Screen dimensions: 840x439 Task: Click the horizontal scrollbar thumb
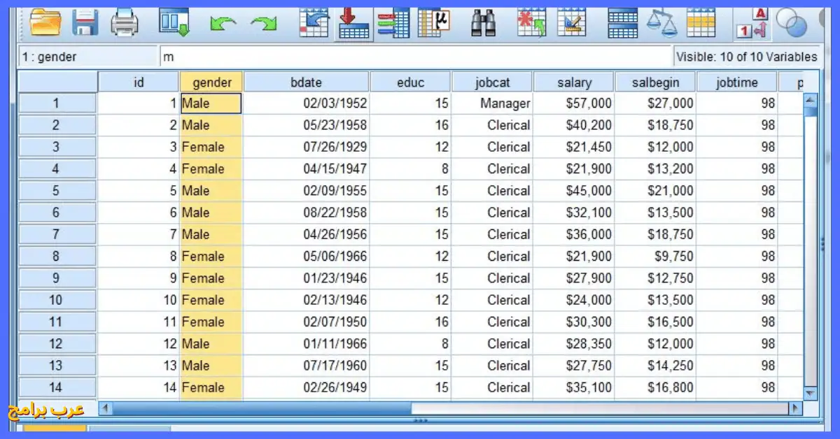tap(262, 408)
